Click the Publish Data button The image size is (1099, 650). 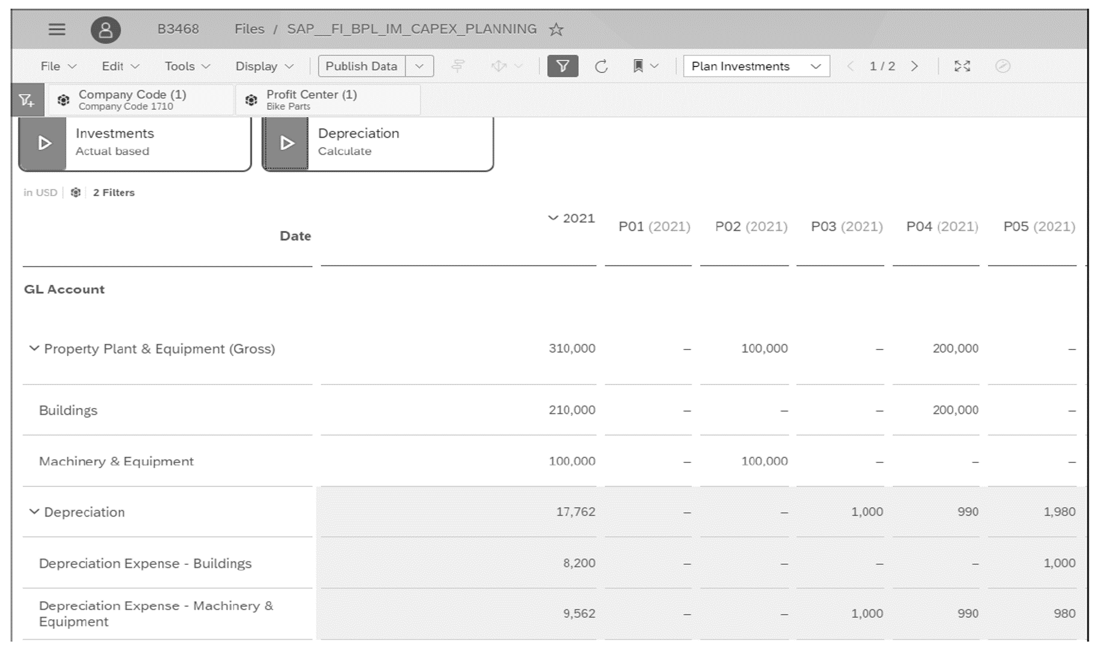click(361, 66)
